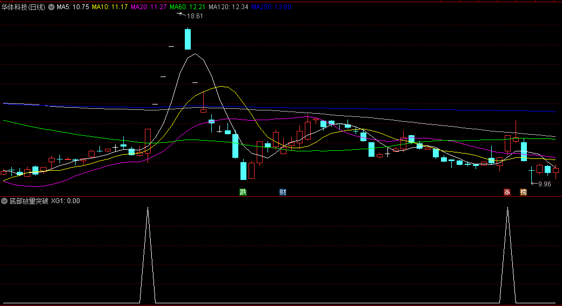Click the XG1: 0.00 indicator value
The image size is (562, 306).
click(x=65, y=201)
